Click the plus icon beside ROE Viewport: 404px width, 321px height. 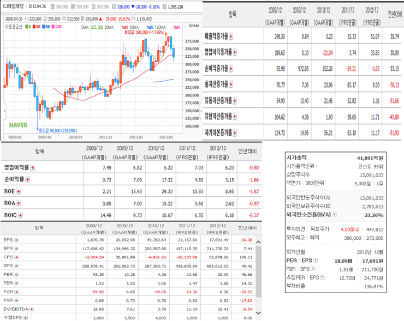coord(19,191)
